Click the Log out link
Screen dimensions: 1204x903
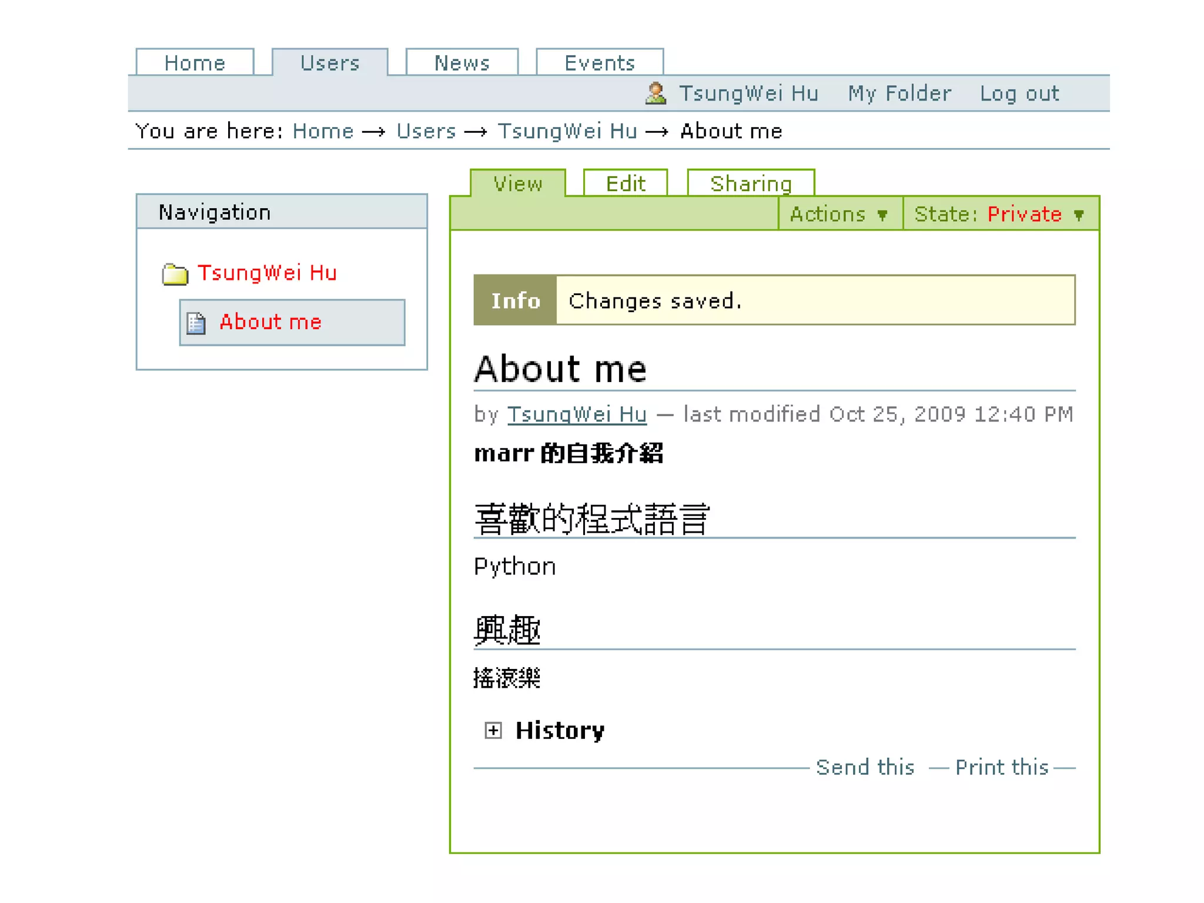point(1019,93)
